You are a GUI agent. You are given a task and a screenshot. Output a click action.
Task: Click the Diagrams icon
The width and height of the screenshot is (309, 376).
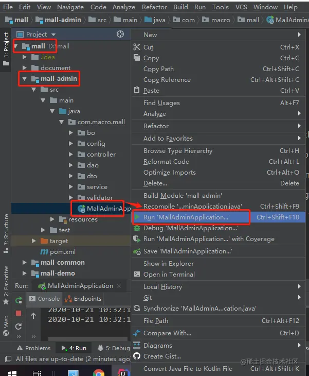pos(137,345)
